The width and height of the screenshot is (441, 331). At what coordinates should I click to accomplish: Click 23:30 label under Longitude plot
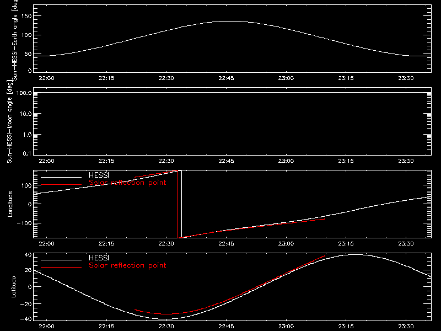point(406,243)
